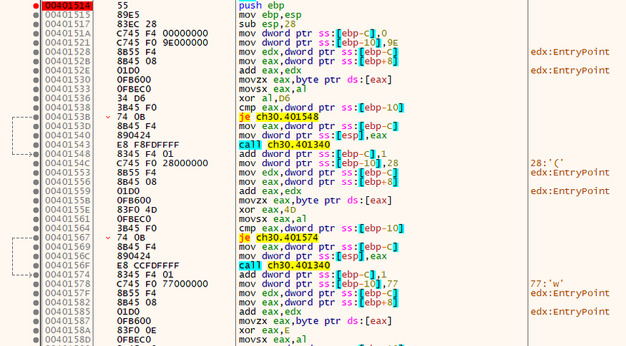Select instruction mov dword ptr ss:[ebp-10],28

click(x=318, y=163)
